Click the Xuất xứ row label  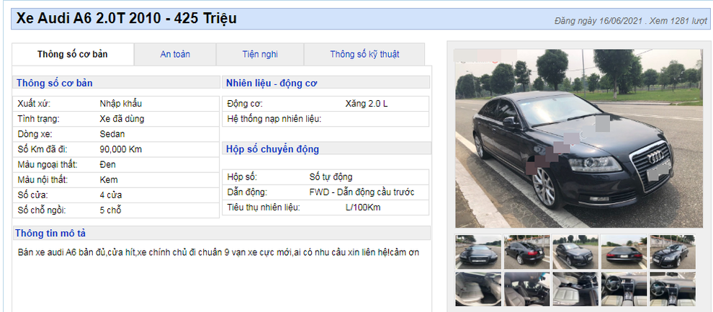pyautogui.click(x=34, y=104)
